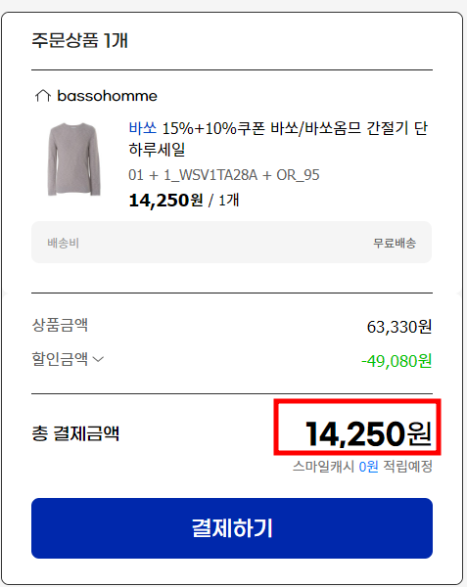
Task: Click the 14,250원 / 1개 item price
Action: coord(184,200)
